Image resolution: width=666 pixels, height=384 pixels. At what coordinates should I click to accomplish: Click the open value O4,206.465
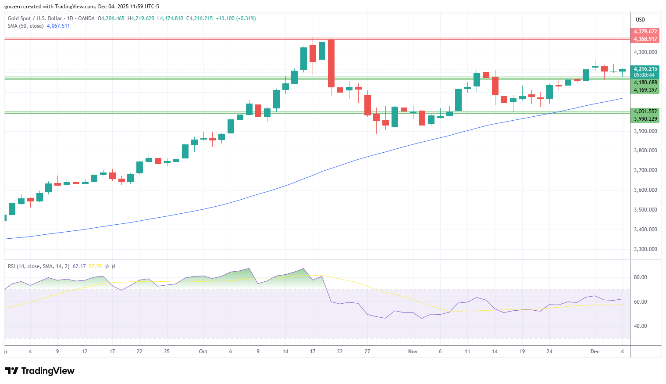click(111, 18)
